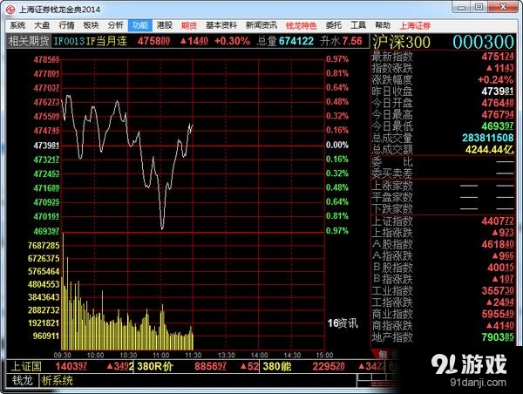
Task: Click the 09:30 time axis marker
Action: [62, 355]
